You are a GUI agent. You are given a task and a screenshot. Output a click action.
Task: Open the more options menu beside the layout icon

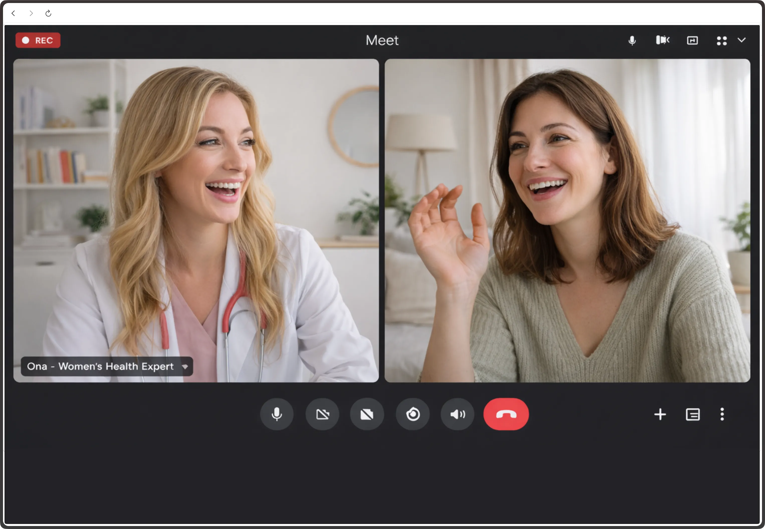coord(722,414)
